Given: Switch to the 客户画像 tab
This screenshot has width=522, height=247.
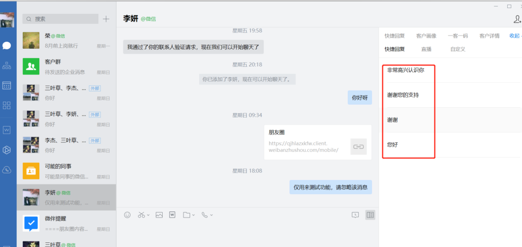Looking at the screenshot, I should tap(426, 36).
